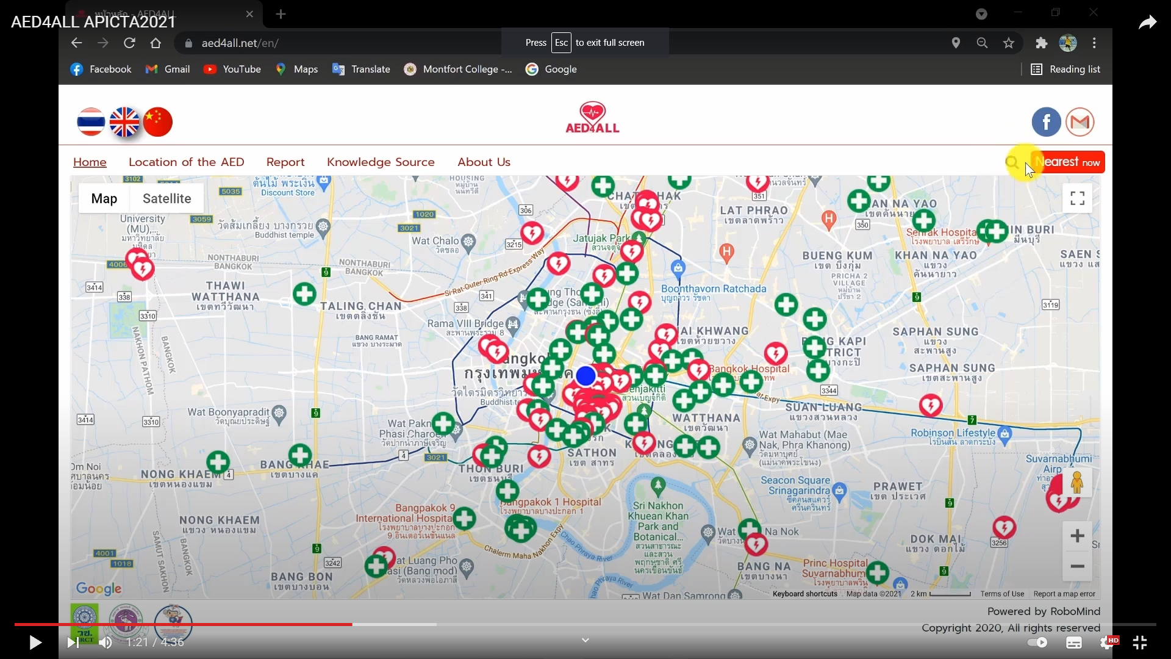
Task: Open the Gmail bookmark
Action: [168, 69]
